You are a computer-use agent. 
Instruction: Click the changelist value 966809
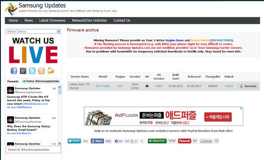click(x=213, y=86)
